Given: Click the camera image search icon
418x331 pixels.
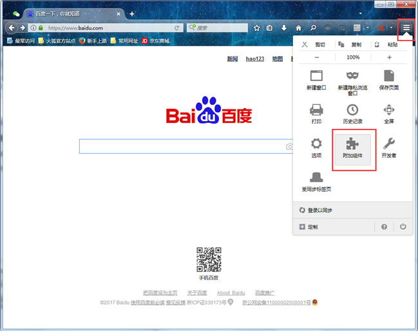Looking at the screenshot, I should click(289, 146).
